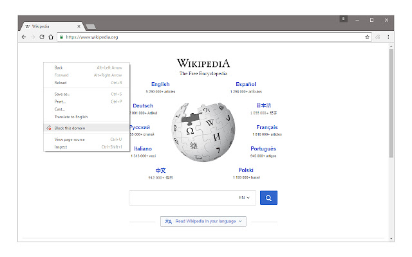Click the vertical scrollbar thumb
This screenshot has height=257, width=412.
391,103
